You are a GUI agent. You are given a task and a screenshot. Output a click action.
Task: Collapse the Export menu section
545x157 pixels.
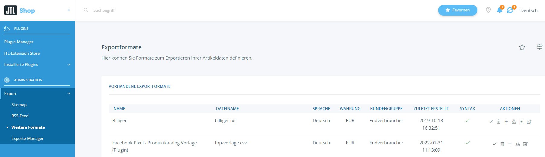69,94
